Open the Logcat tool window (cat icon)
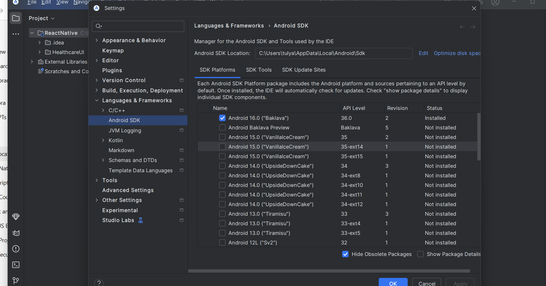Viewport: 546px width, 286px height. [16, 233]
